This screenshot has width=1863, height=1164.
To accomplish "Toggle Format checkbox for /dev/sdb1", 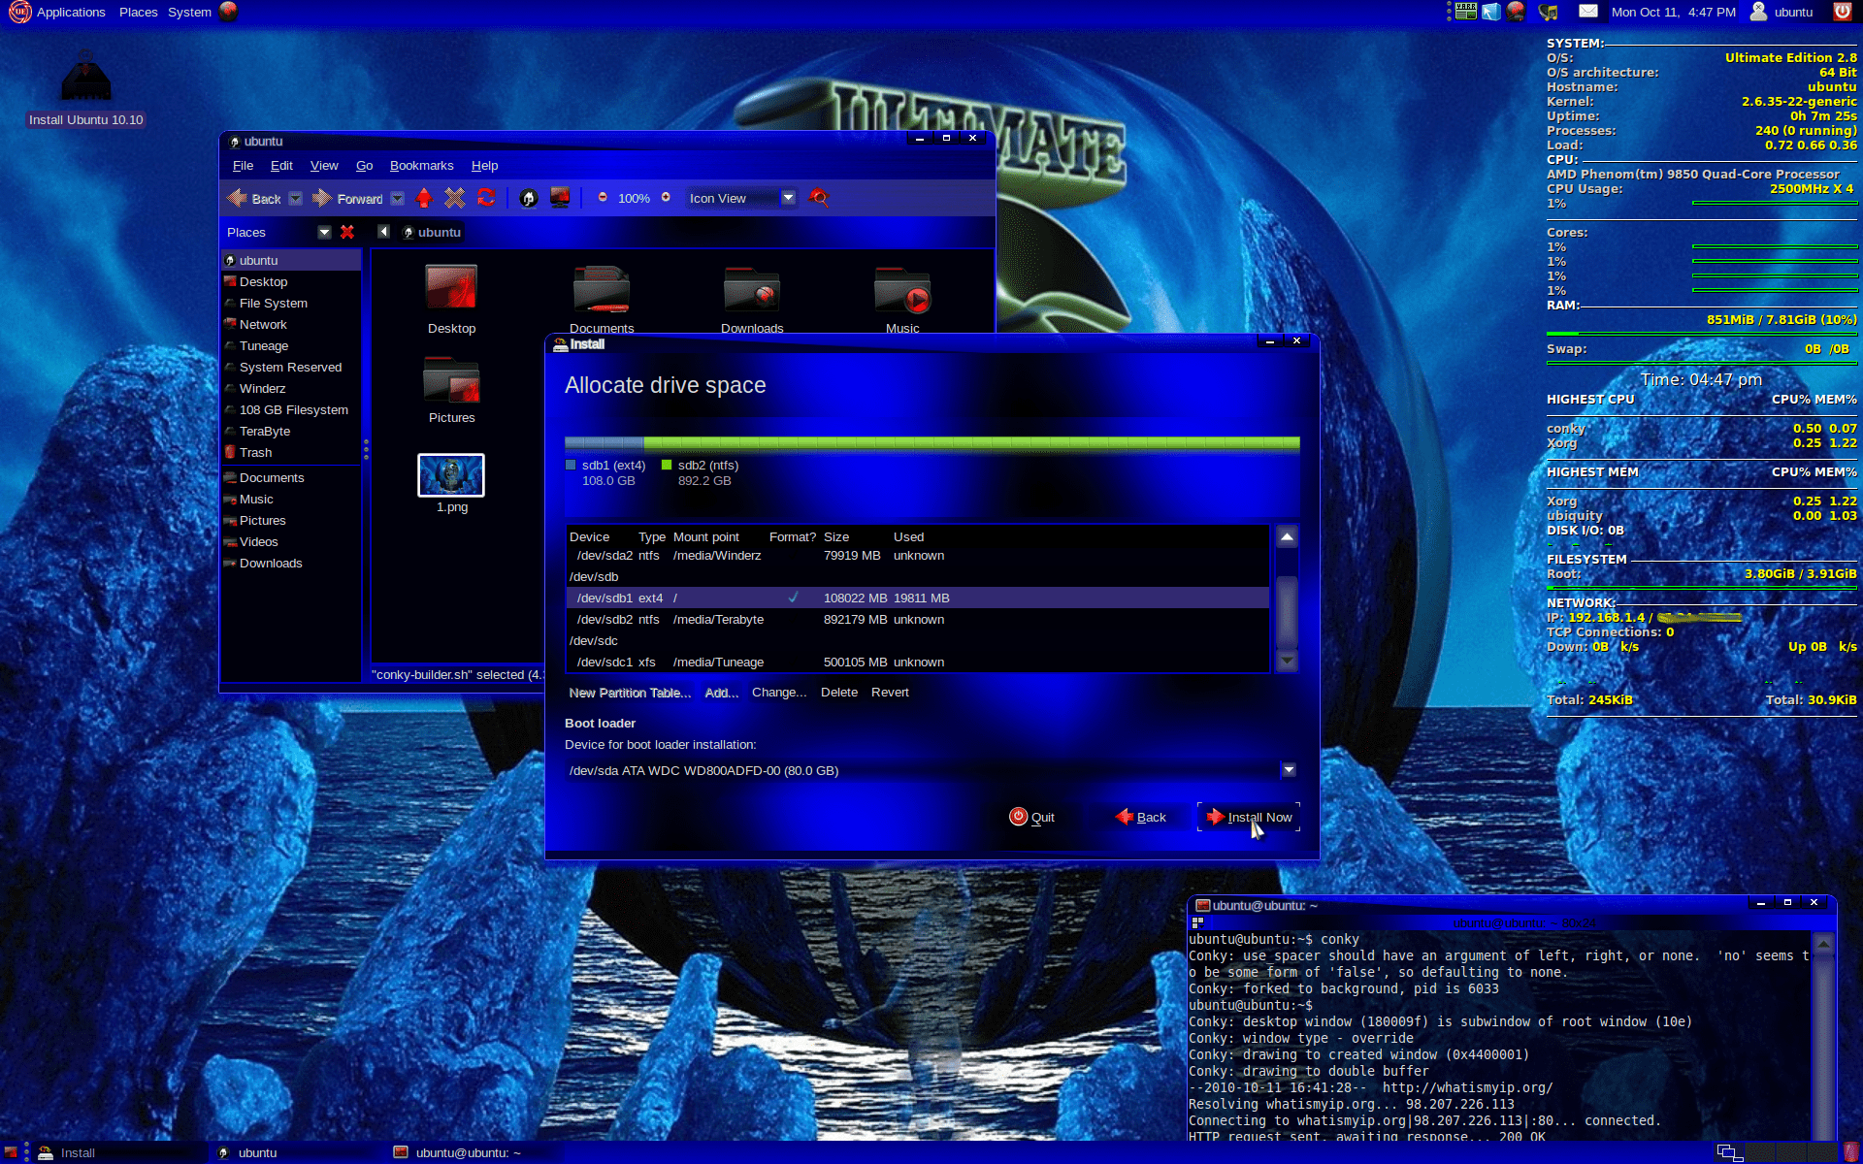I will point(793,598).
